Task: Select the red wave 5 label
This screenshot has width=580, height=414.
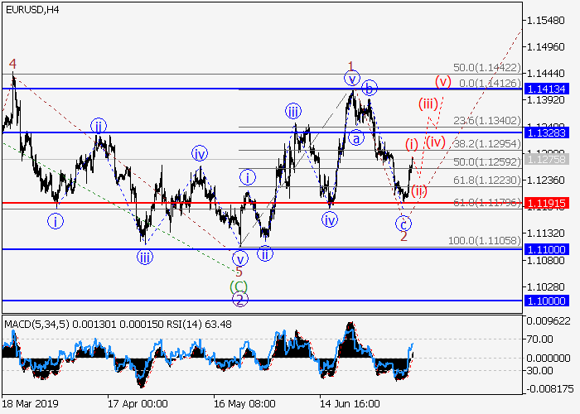Action: (239, 272)
